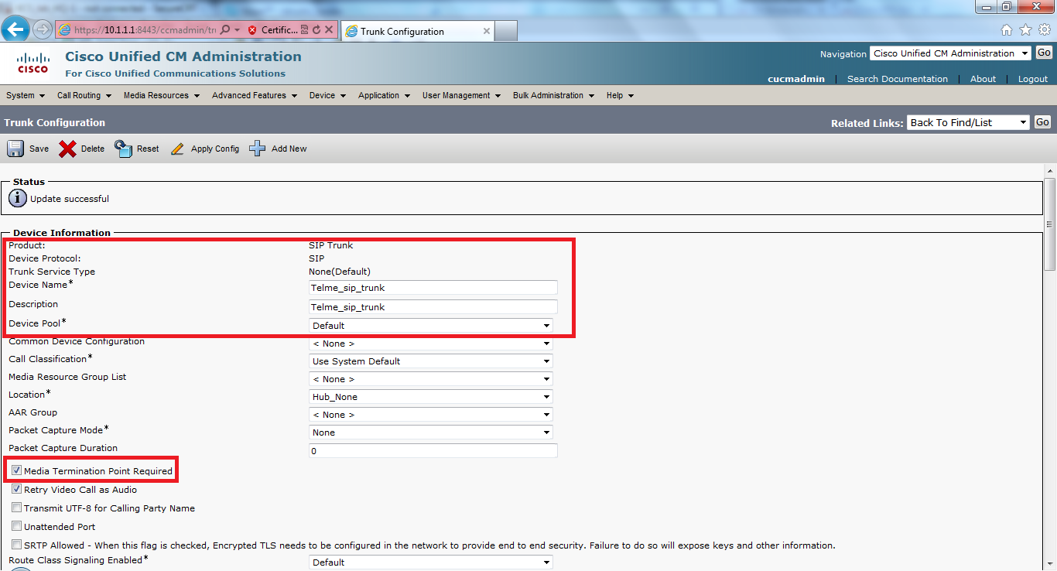The height and width of the screenshot is (571, 1057).
Task: Uncheck Retry Video Call as Audio
Action: [x=17, y=489]
